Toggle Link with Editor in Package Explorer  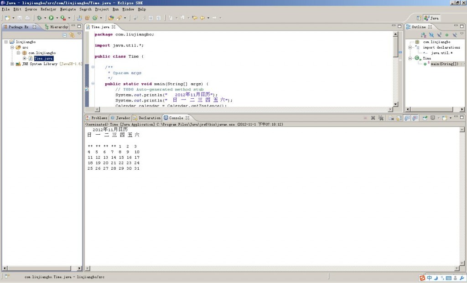click(x=72, y=35)
